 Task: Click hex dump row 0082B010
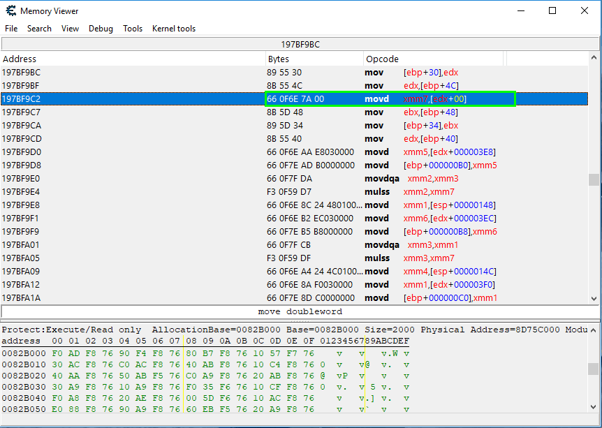click(206, 364)
